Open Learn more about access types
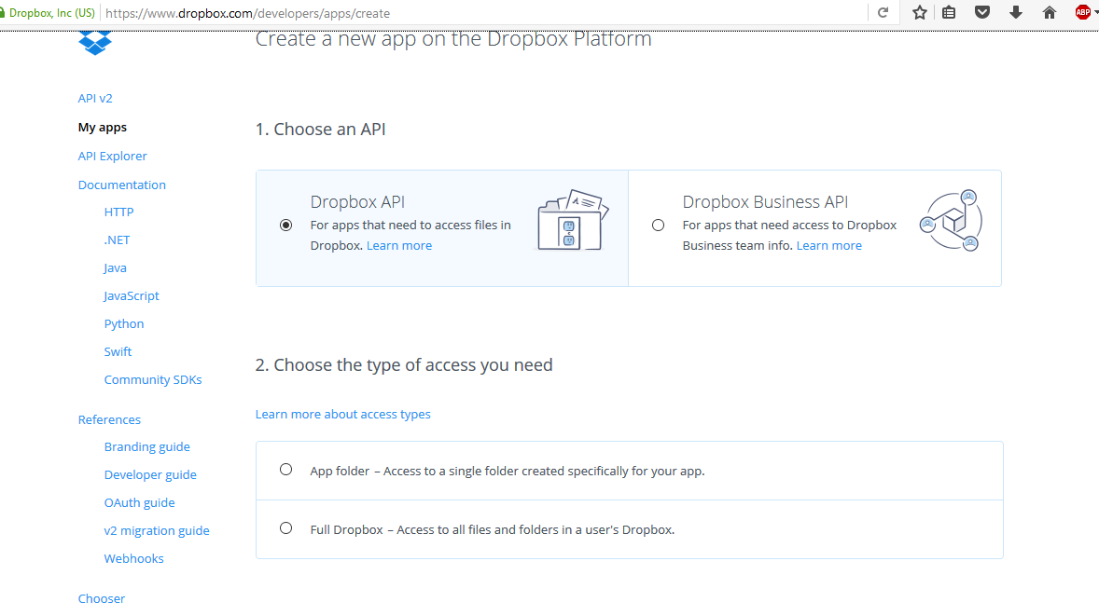This screenshot has height=616, width=1099. point(342,414)
